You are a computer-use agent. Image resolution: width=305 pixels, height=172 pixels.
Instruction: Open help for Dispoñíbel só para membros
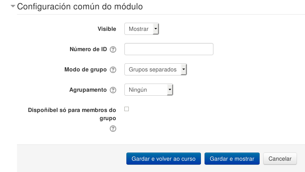(x=113, y=129)
